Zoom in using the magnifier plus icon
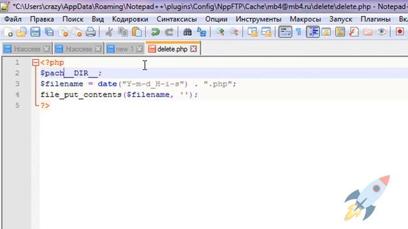The width and height of the screenshot is (408, 229). 220,32
